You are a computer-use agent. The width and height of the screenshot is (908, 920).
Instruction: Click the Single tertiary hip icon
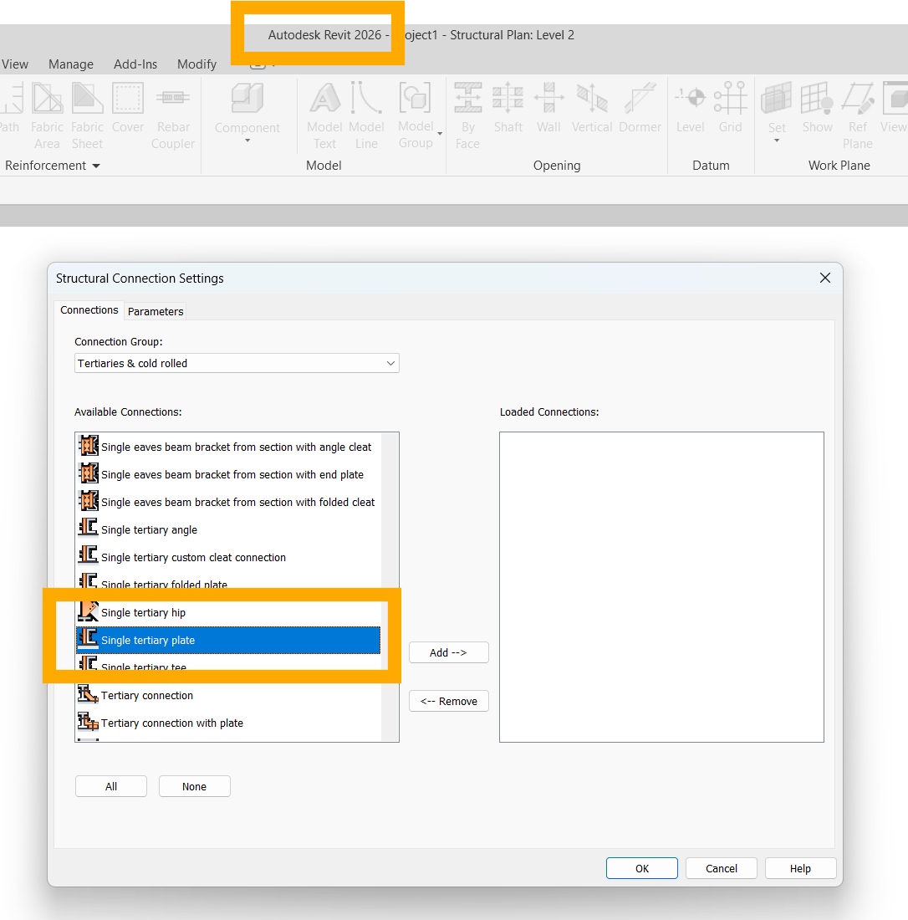click(x=88, y=611)
